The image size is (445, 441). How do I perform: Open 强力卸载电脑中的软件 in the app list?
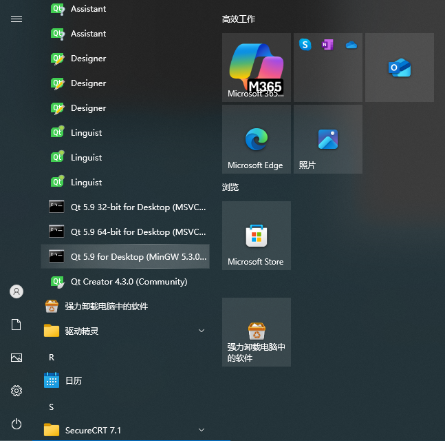coord(125,306)
